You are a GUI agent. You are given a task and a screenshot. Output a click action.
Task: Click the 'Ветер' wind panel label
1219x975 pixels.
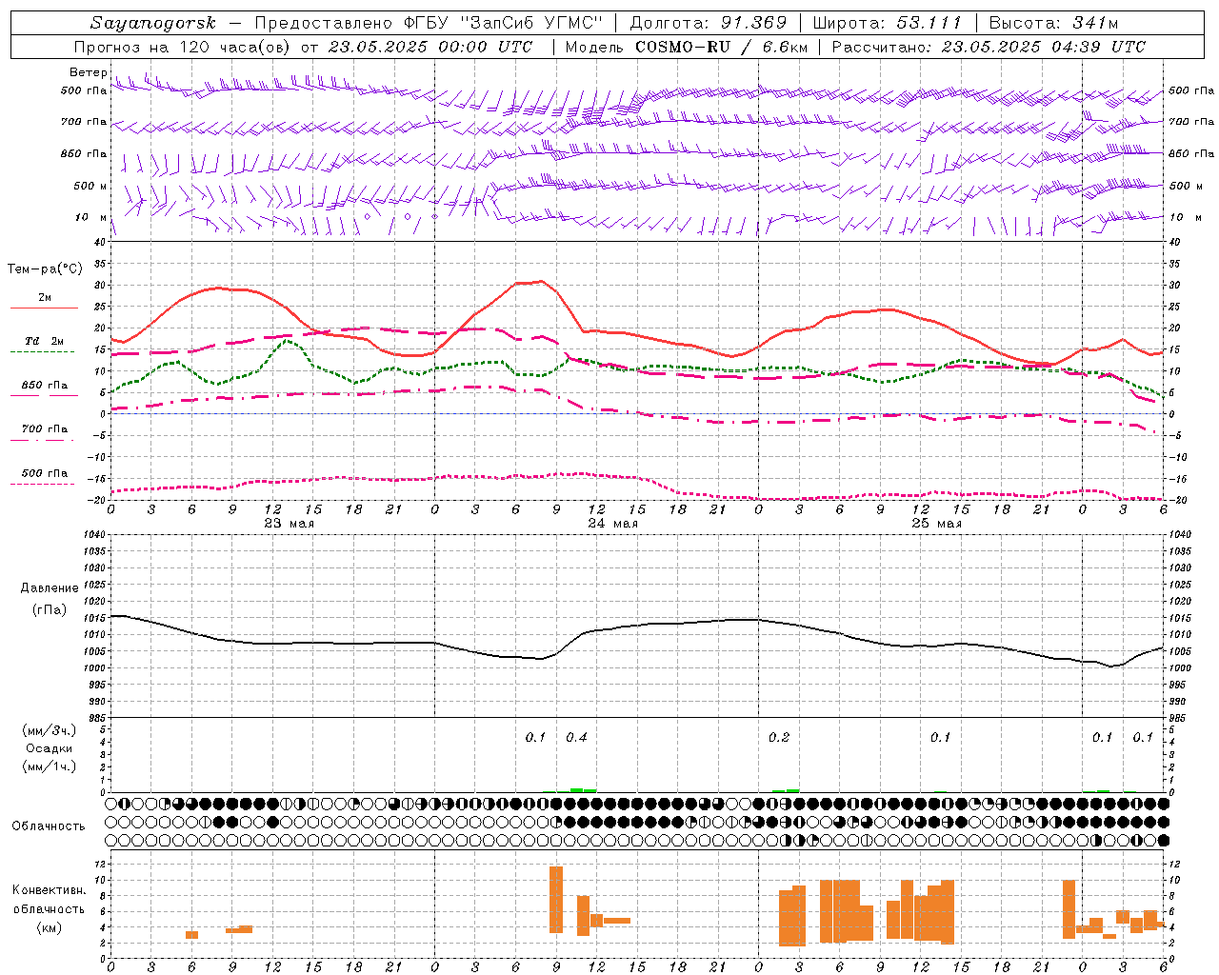[88, 72]
